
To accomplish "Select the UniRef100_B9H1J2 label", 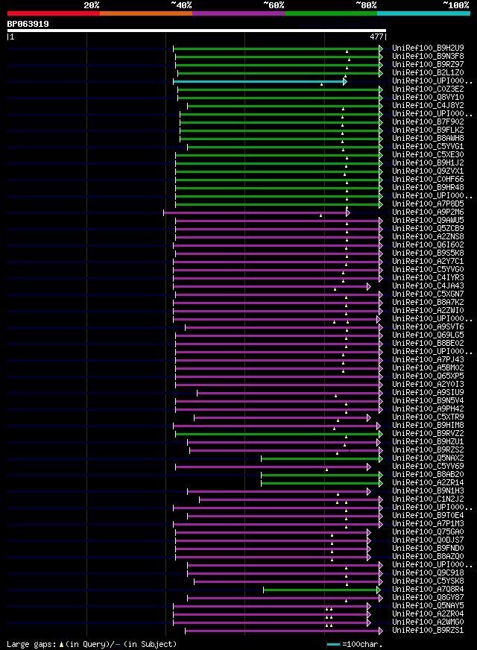I will [x=428, y=163].
